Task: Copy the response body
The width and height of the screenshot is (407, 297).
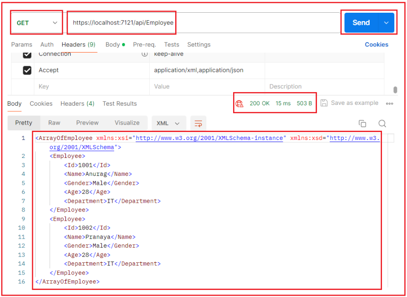Action: pyautogui.click(x=362, y=124)
